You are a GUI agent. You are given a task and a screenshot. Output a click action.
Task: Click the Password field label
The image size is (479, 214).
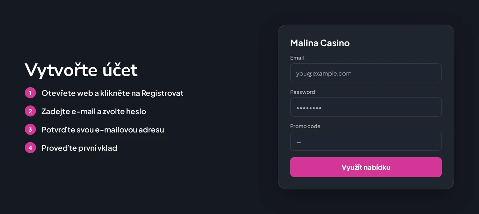[x=303, y=92]
